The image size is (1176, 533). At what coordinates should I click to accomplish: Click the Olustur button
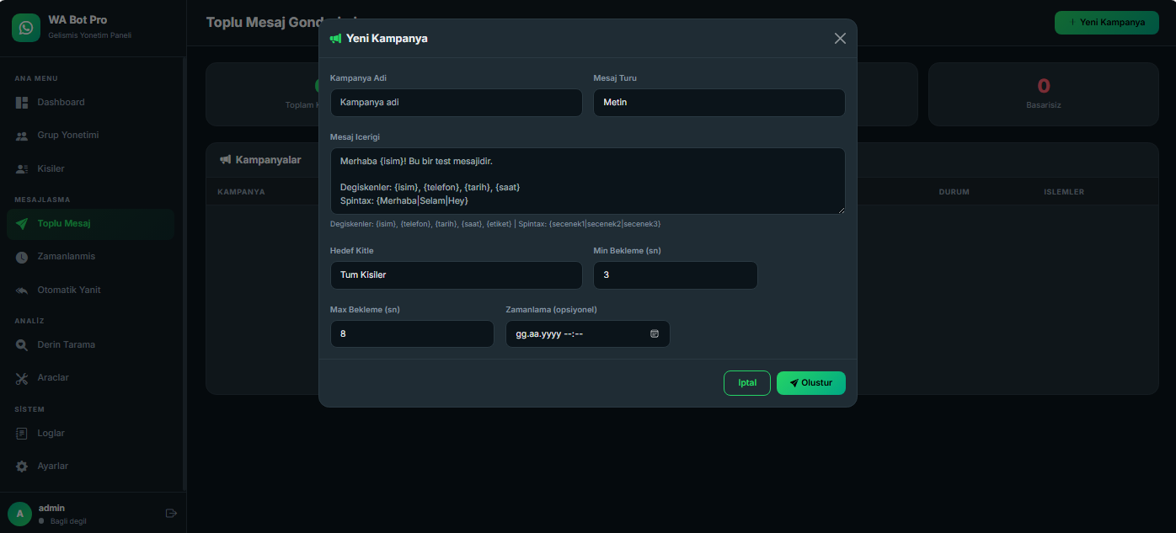click(x=810, y=383)
